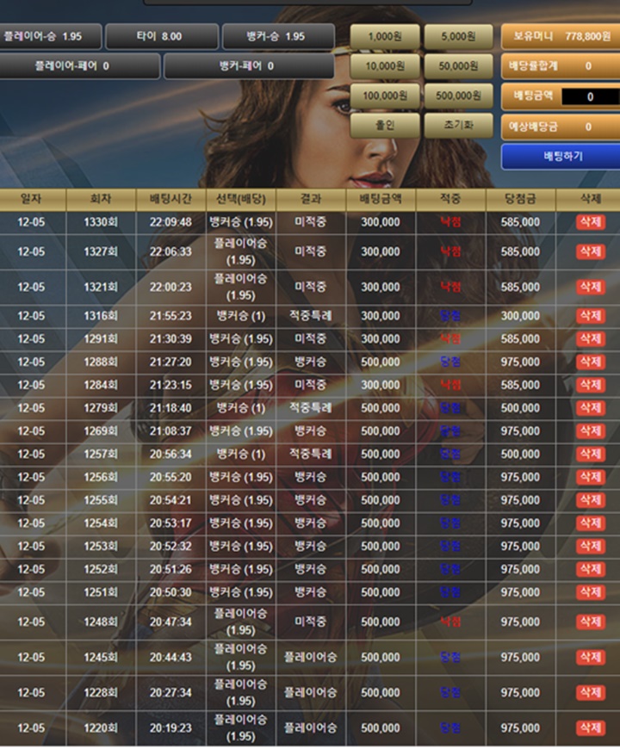Reset bet with 초기화 button
This screenshot has width=620, height=749.
tap(459, 126)
